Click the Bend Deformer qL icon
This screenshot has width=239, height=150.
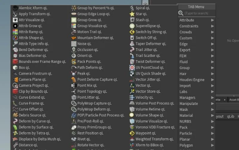tap(15, 50)
